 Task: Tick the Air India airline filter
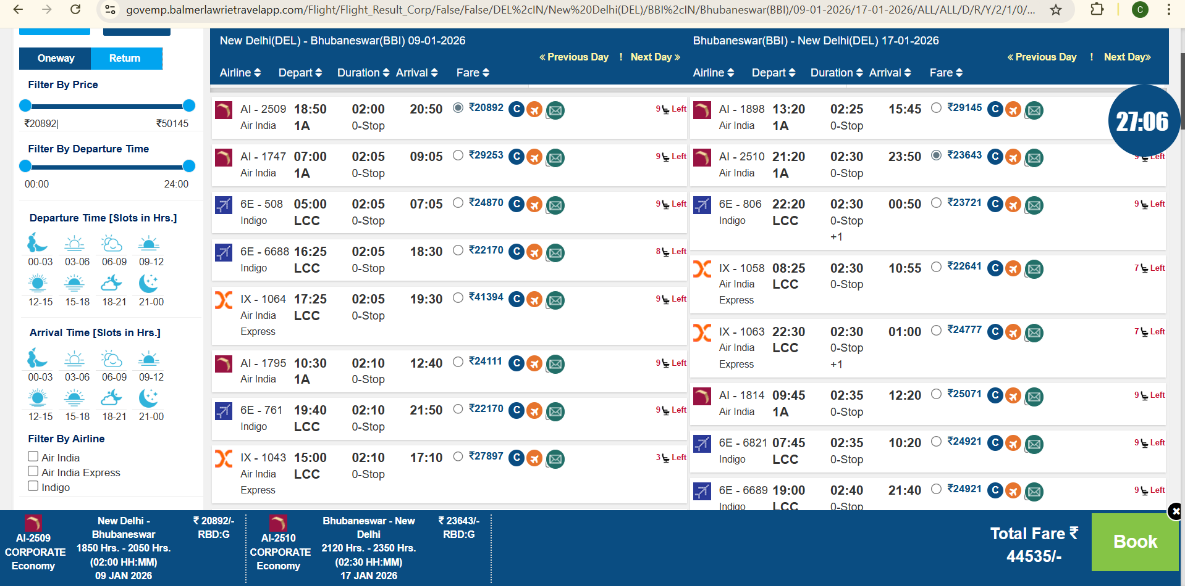(x=33, y=456)
